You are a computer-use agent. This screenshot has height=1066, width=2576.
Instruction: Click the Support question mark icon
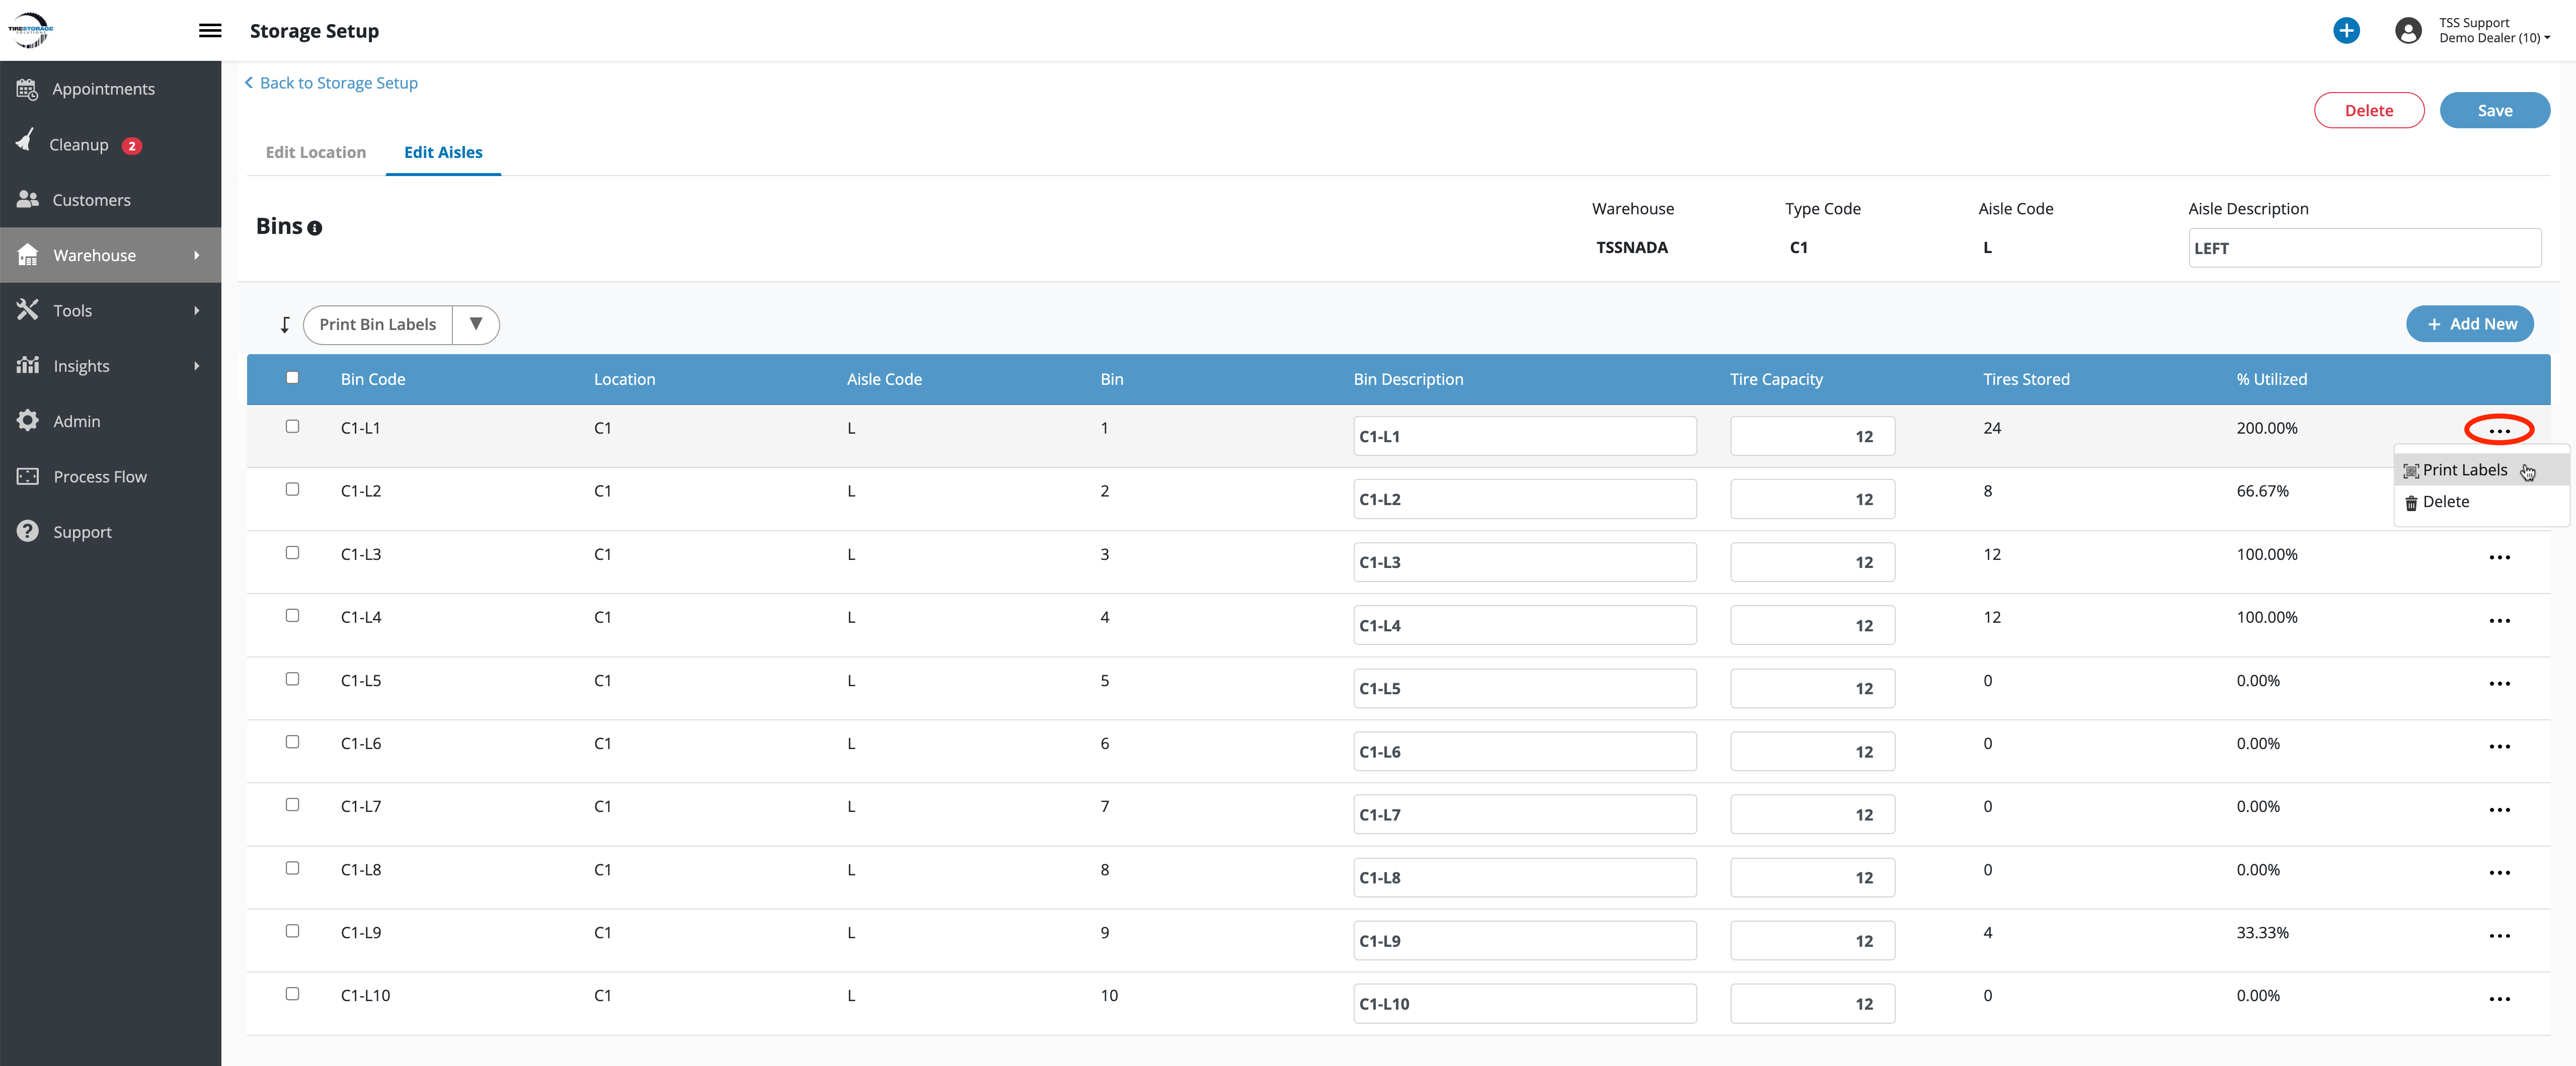(27, 532)
